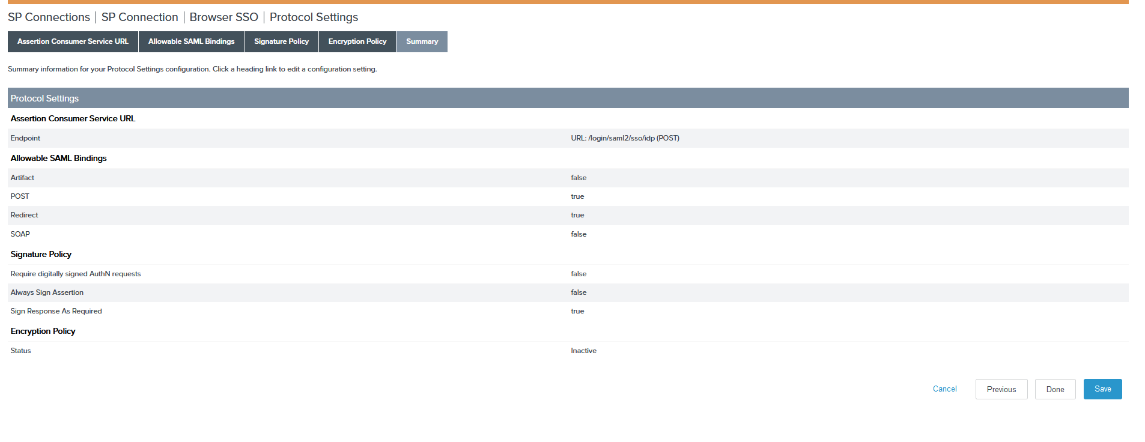Click the Save button
1145x442 pixels.
1102,389
